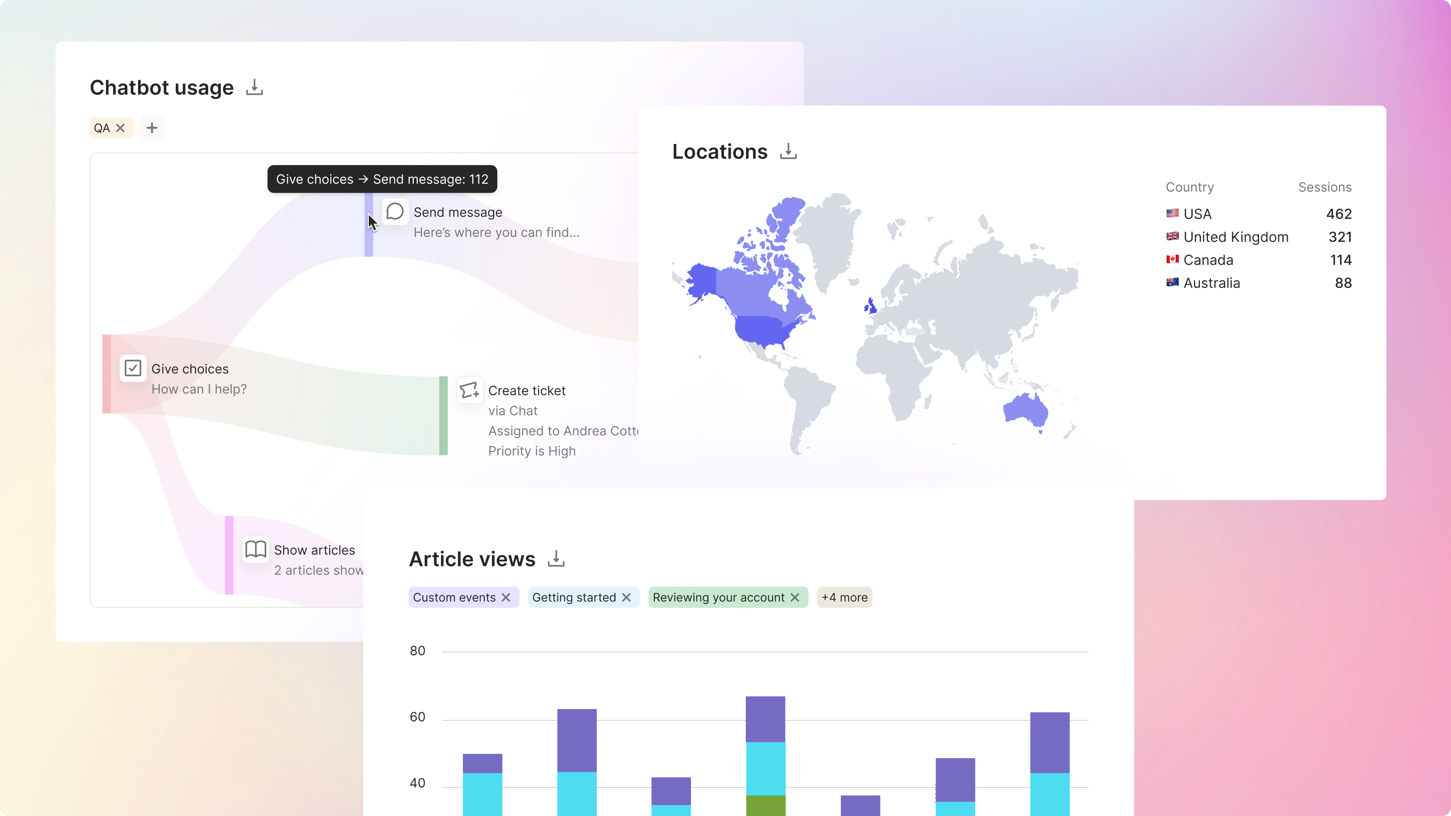
Task: Select the USA country row
Action: click(1259, 214)
